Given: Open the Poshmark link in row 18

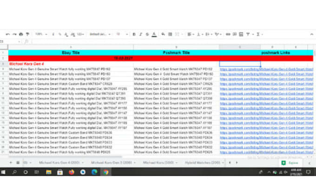Looking at the screenshot, I should [x=266, y=138].
